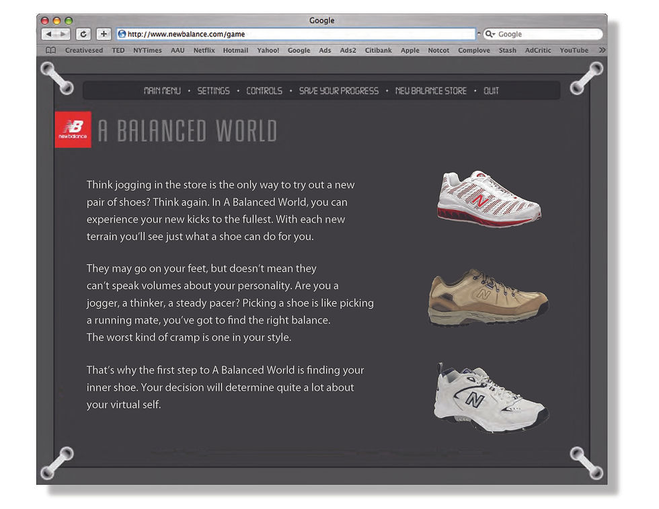Image resolution: width=659 pixels, height=509 pixels.
Task: Pick the white and navy trainer shoe
Action: pos(490,397)
